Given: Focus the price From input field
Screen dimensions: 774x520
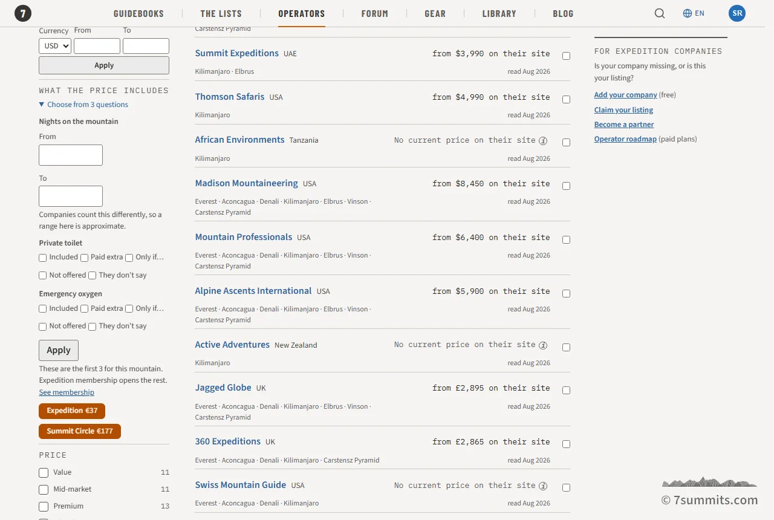Looking at the screenshot, I should coord(97,46).
